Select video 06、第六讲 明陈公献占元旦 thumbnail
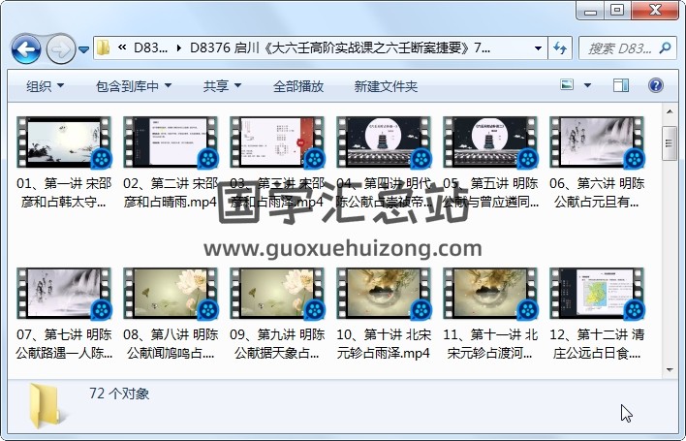Viewport: 686px width, 441px height. 597,142
